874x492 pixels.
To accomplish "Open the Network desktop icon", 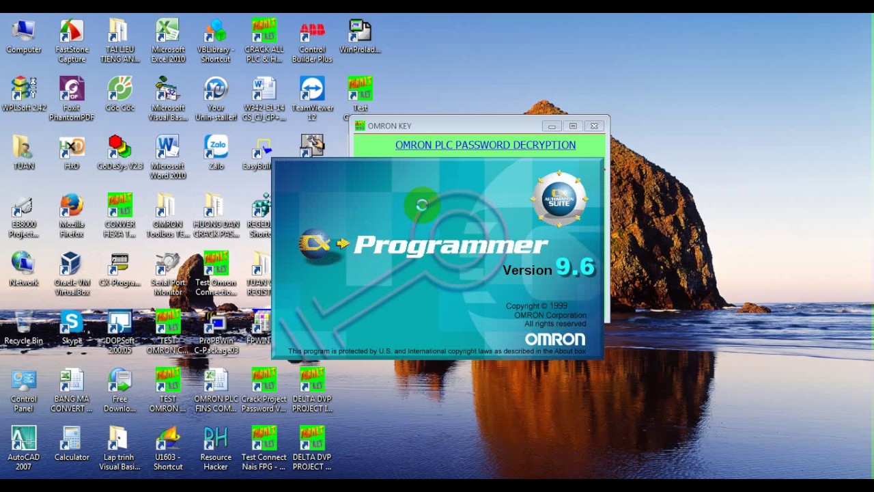I will click(24, 269).
